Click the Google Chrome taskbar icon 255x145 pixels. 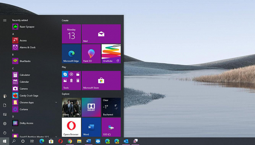tap(70, 141)
